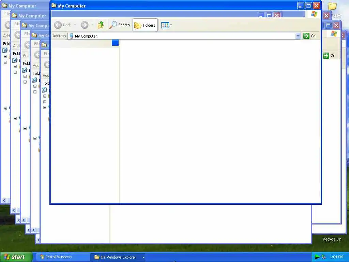Click the Forward arrow button in front window

tap(85, 25)
